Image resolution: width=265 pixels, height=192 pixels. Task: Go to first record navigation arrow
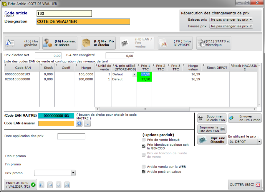(x=42, y=185)
